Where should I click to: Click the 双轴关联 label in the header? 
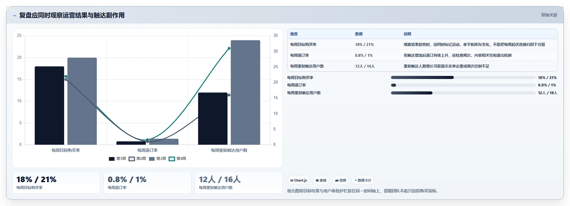point(549,15)
